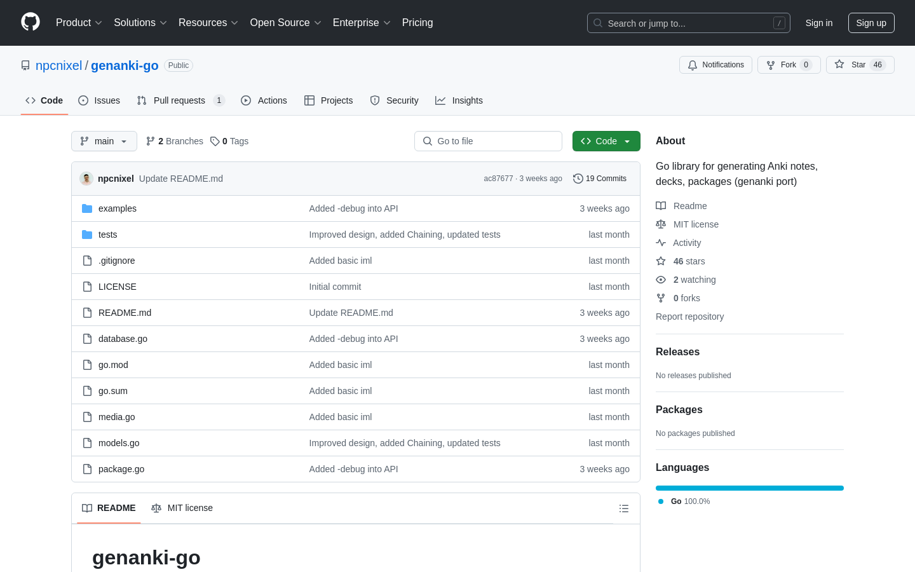Viewport: 915px width, 572px height.
Task: Open the Code tab
Action: coord(44,100)
